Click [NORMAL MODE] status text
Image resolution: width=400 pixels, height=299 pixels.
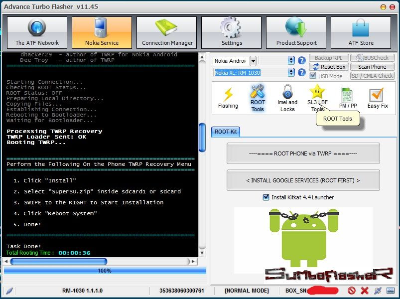[247, 291]
